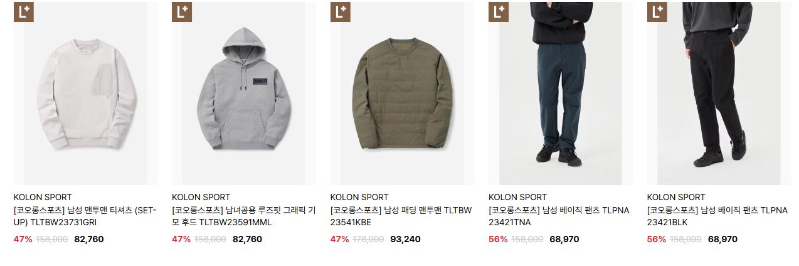This screenshot has height=266, width=799.
Task: Open white sweatshirt product image
Action: tap(85, 93)
